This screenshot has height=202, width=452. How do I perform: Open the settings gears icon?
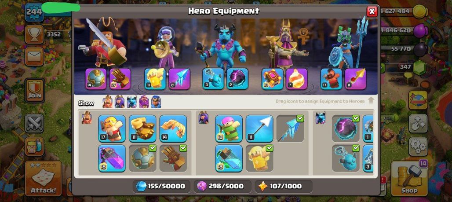pos(418,146)
